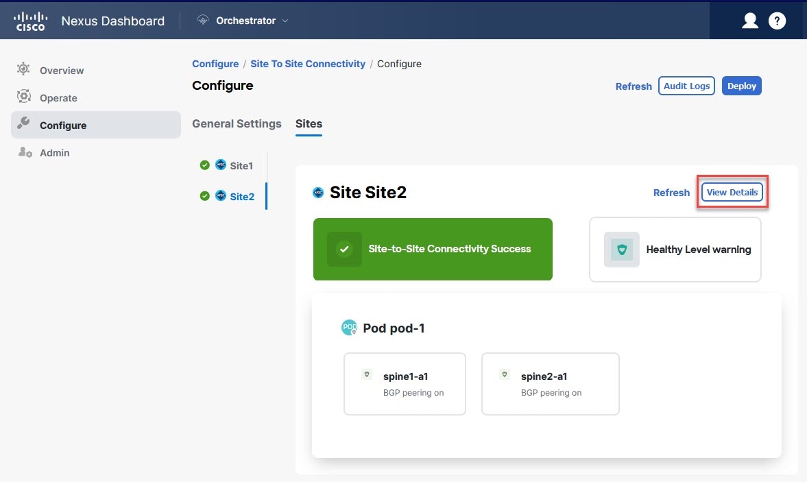
Task: Click the Pod icon beside pod-1
Action: pos(350,327)
